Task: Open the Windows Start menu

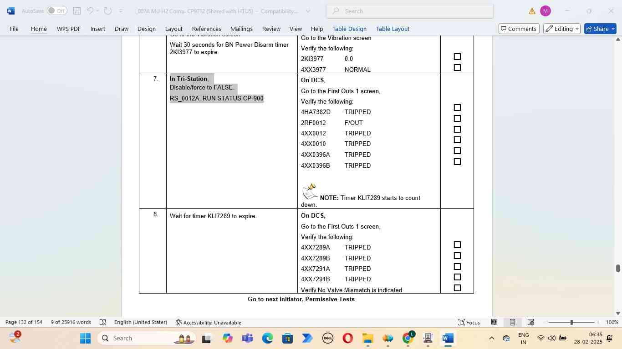Action: click(x=85, y=338)
